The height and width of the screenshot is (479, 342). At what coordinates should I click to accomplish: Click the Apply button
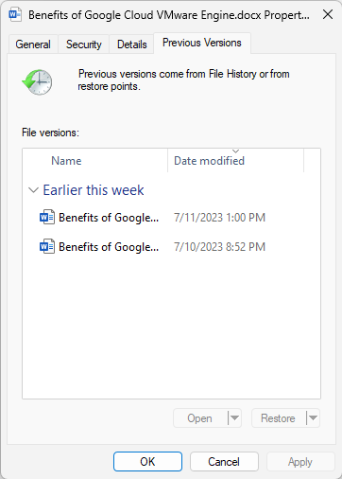tap(300, 462)
